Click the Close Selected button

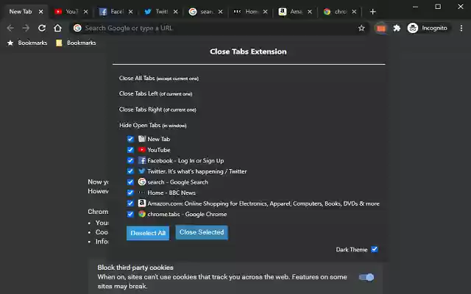[202, 232]
